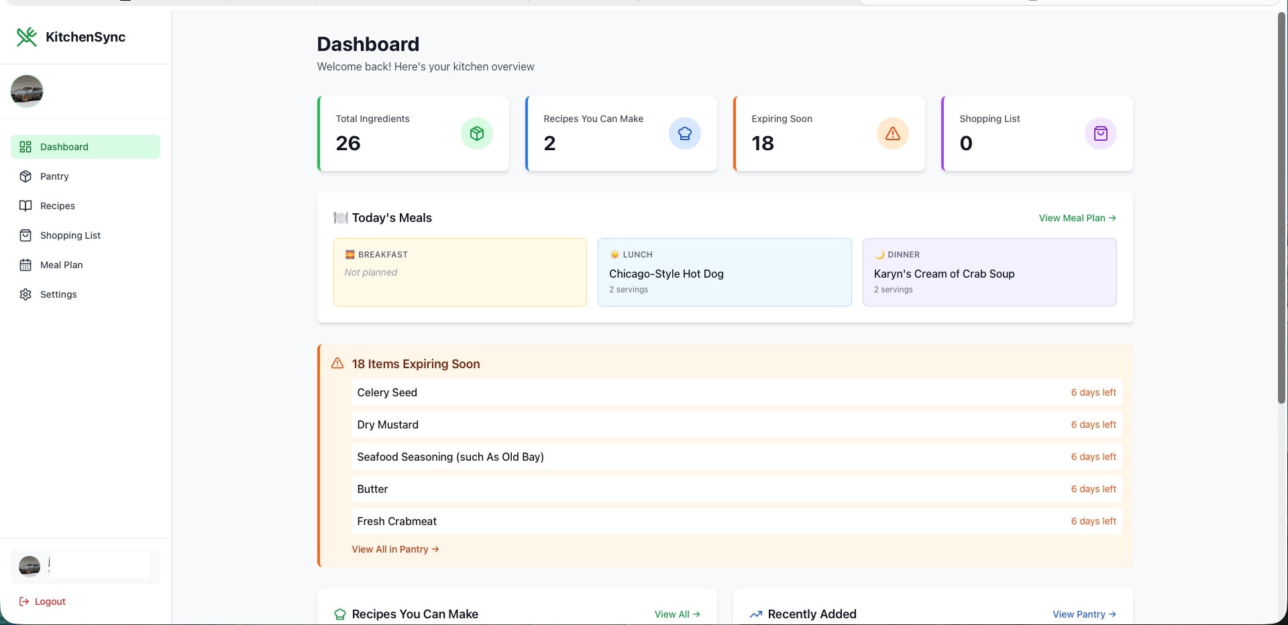
Task: Click the chef hat icon beside Recipes You Can Make heading
Action: point(340,614)
